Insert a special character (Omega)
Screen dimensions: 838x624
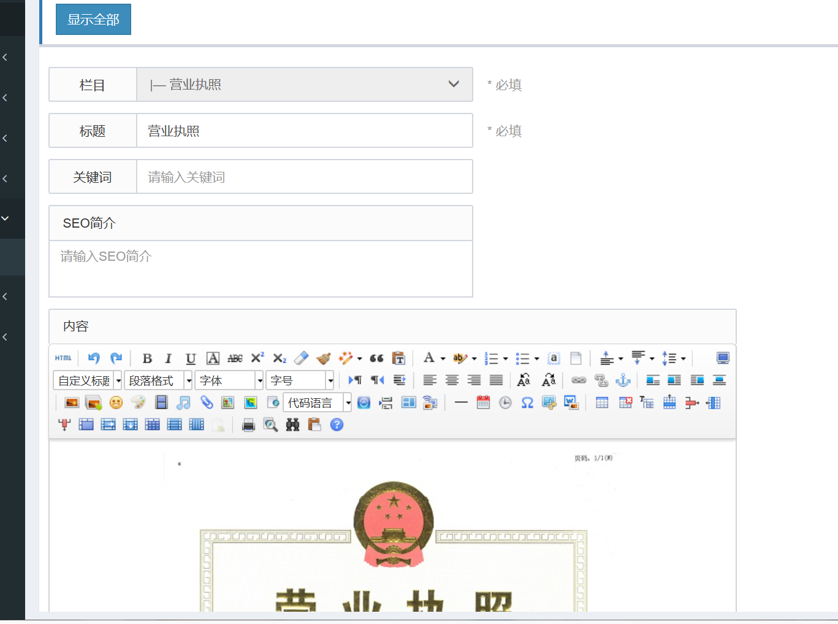pos(527,403)
